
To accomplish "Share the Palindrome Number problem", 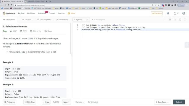I will [48, 31].
